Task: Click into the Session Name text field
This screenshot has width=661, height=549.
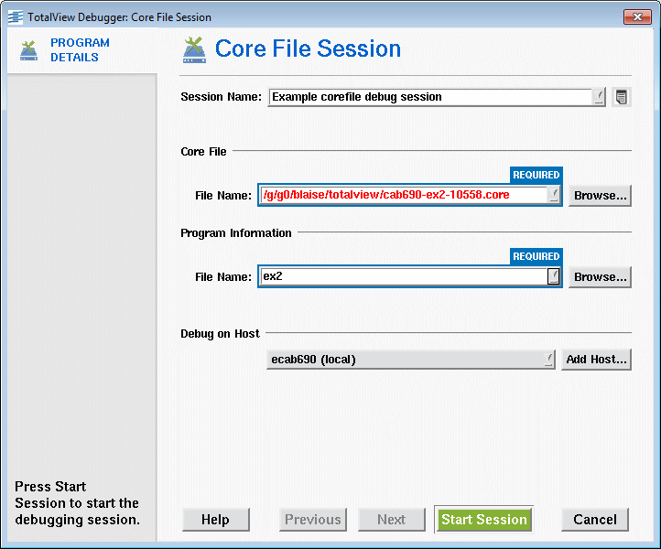Action: pos(430,97)
